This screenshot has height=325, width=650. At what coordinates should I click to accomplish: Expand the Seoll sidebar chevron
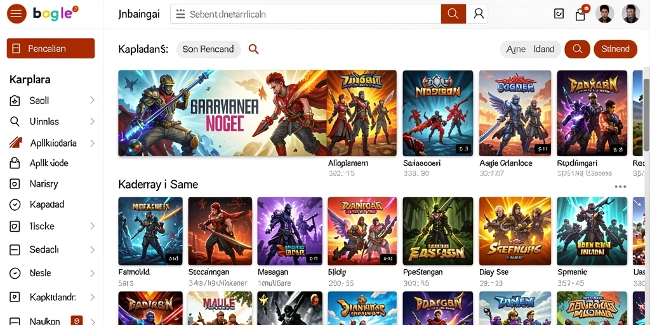92,100
